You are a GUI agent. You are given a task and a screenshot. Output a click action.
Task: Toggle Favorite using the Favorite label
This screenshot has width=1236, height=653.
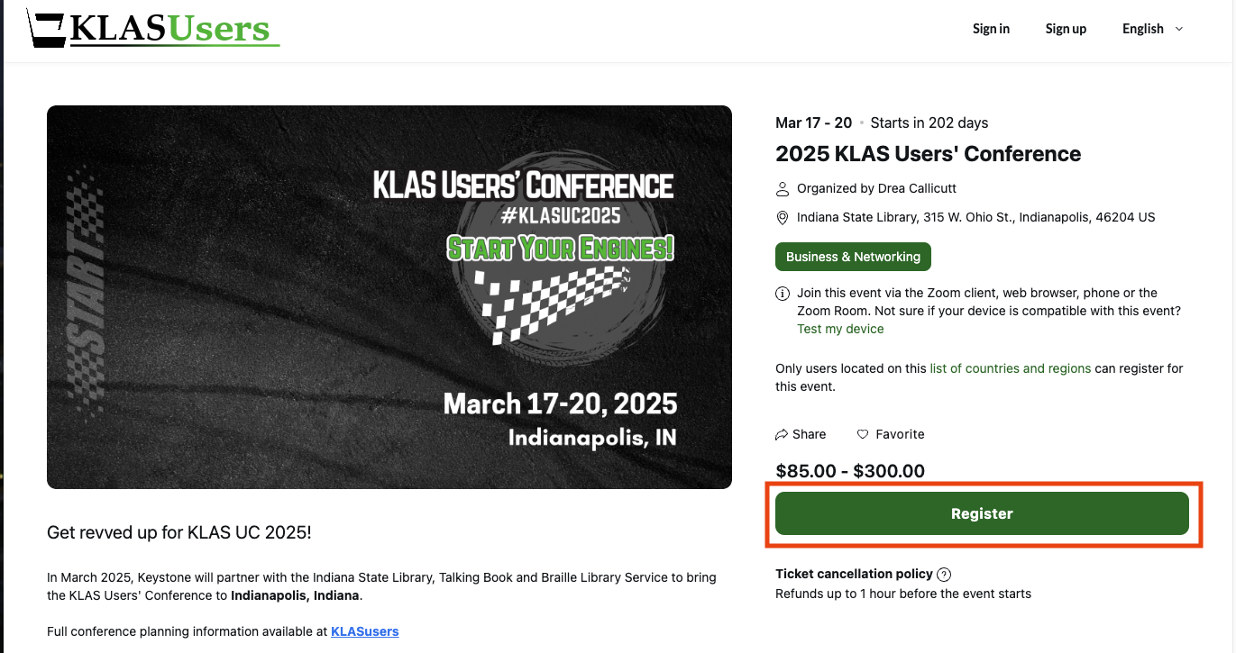[901, 434]
